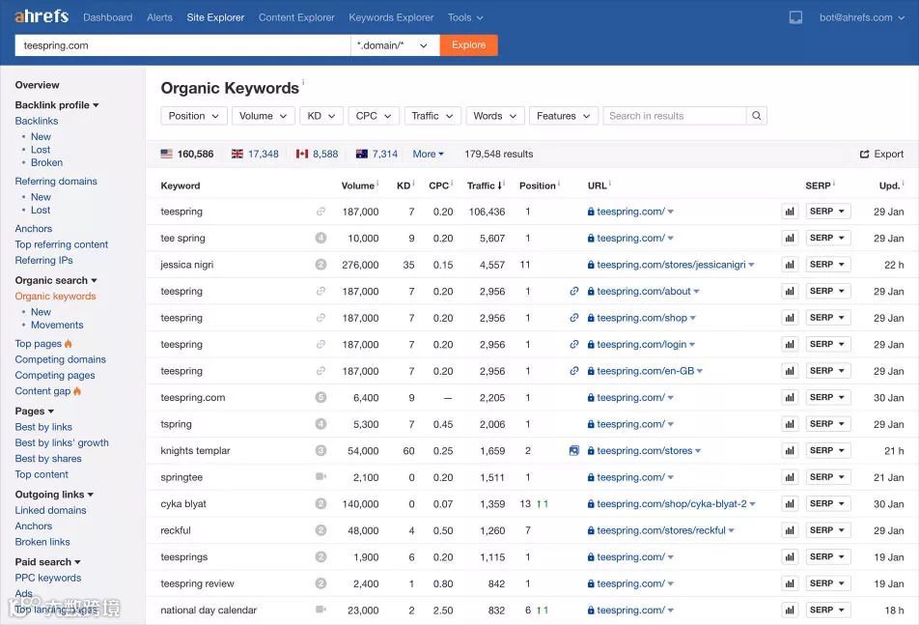Go to Keywords Explorer tab
This screenshot has width=919, height=625.
pyautogui.click(x=391, y=17)
